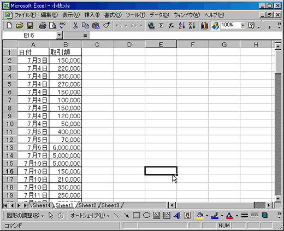This screenshot has height=231, width=284.
Task: Choose Line Style icon on drawing toolbar
Action: click(x=245, y=216)
